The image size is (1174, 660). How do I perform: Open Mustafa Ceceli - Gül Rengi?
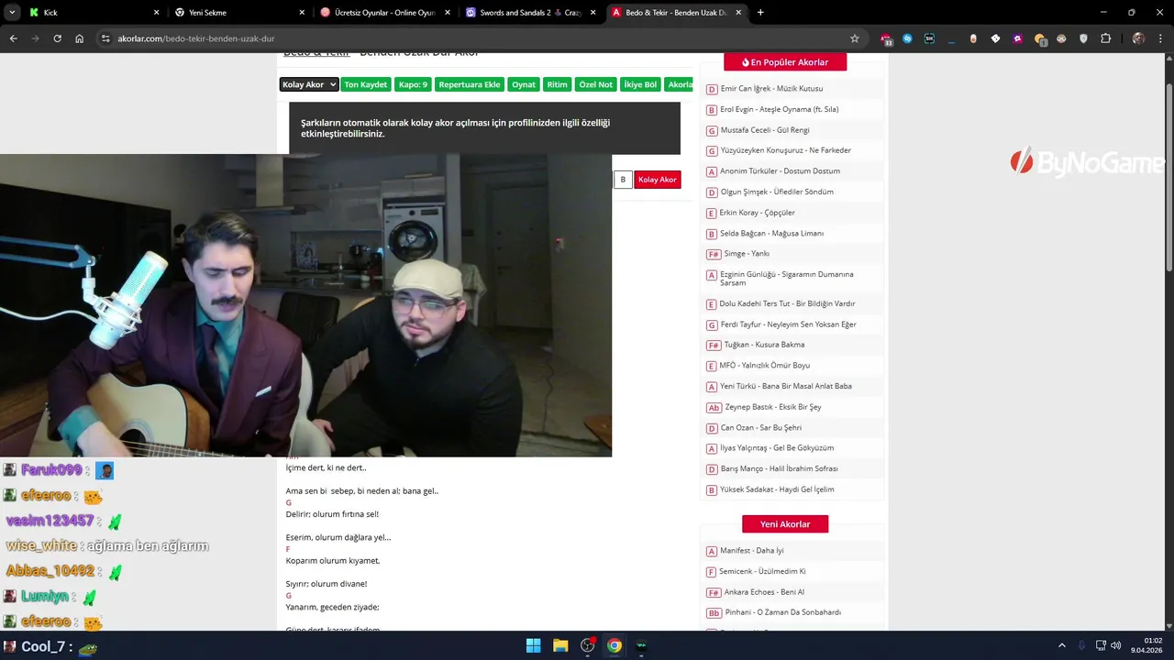point(765,130)
